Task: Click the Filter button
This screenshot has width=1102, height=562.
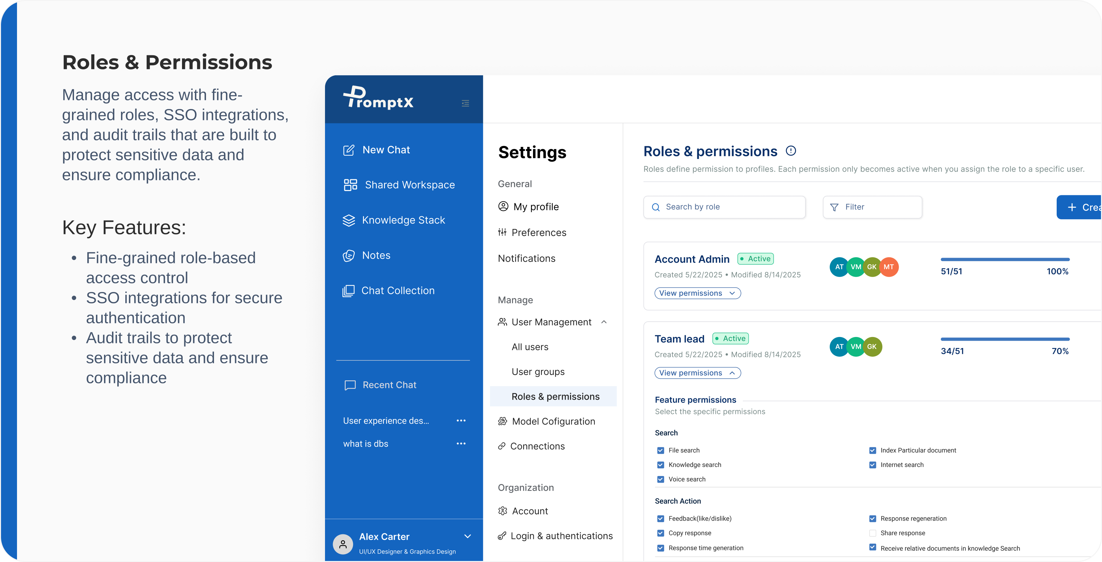Action: (872, 207)
